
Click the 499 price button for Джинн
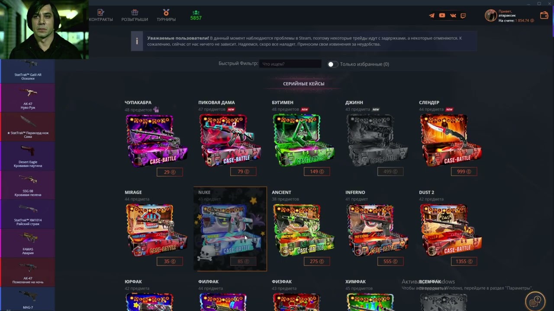[x=390, y=172]
